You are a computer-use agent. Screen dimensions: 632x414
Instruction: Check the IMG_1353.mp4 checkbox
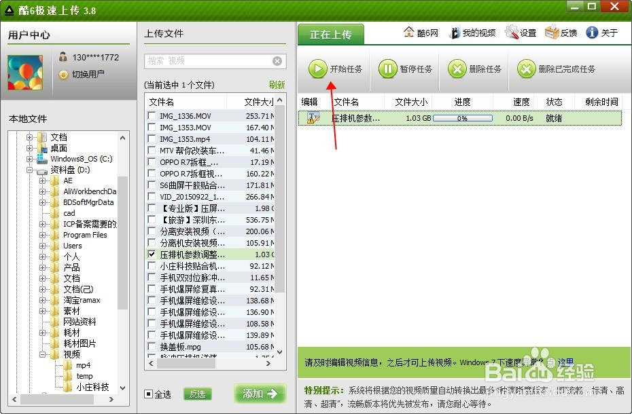pos(152,139)
